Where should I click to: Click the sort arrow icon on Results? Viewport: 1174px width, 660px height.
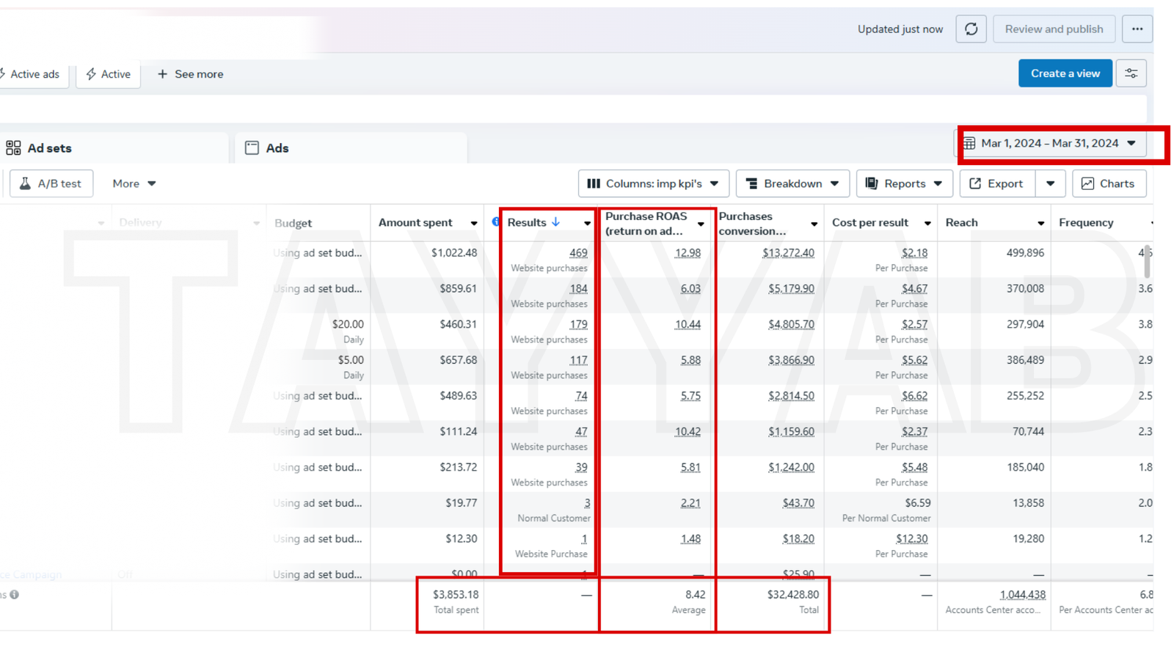tap(556, 222)
